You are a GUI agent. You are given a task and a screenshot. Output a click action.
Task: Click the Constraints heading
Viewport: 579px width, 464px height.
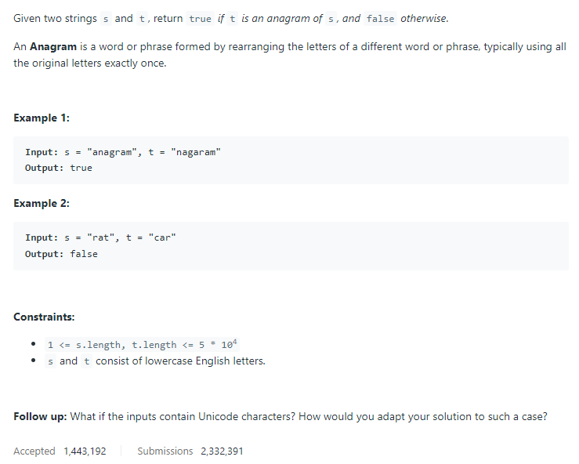(44, 317)
